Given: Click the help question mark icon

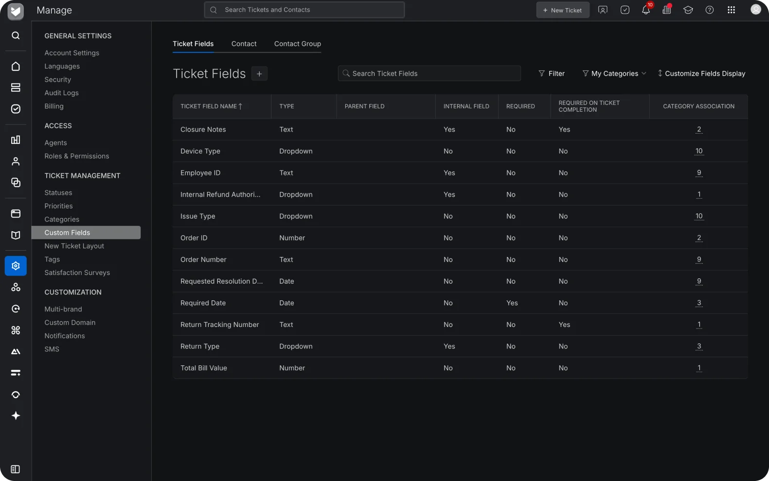Looking at the screenshot, I should click(x=710, y=10).
